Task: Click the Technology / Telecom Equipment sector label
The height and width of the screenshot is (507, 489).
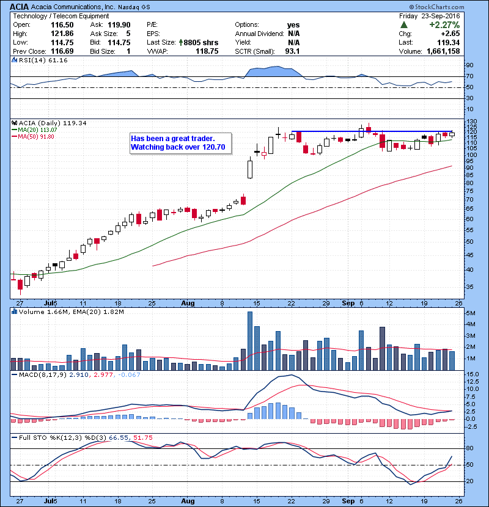Action: 52,16
